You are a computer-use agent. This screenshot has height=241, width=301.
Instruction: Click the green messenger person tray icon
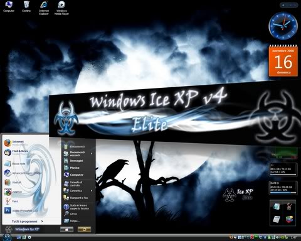[x=269, y=237]
